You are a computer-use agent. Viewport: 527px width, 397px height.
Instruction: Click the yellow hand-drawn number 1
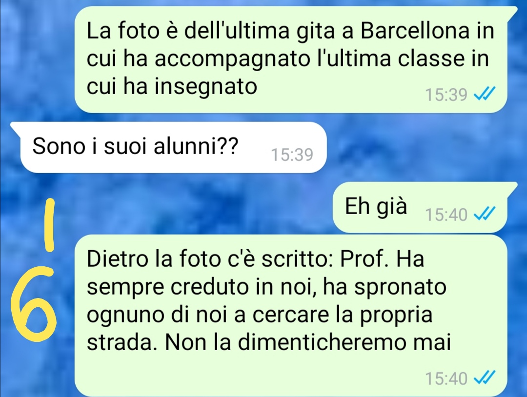50,225
